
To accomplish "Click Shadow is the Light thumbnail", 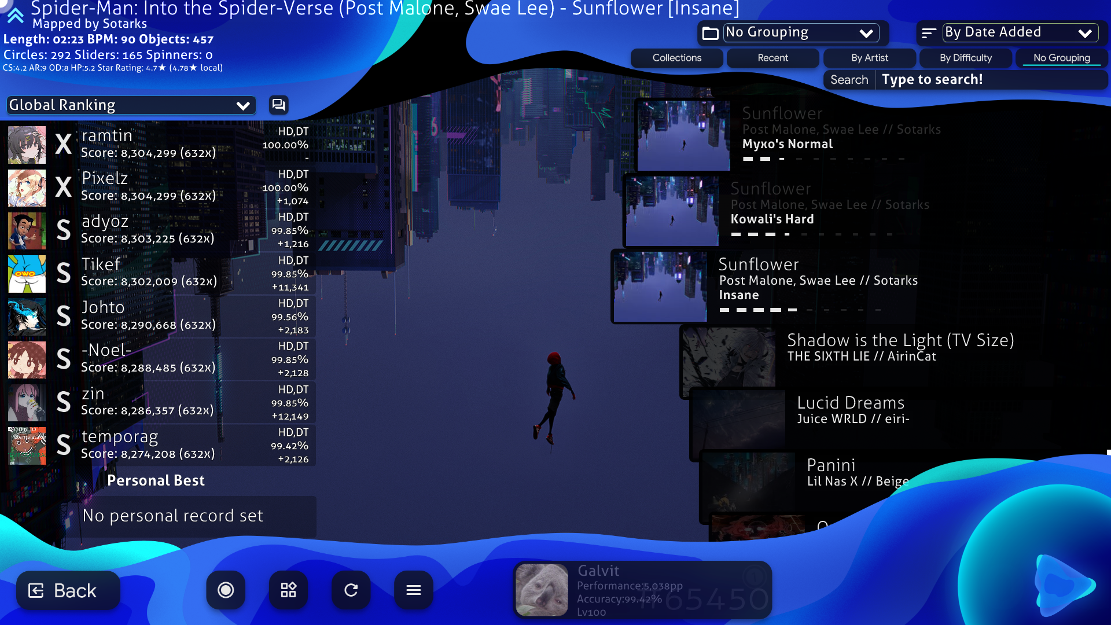I will click(729, 362).
